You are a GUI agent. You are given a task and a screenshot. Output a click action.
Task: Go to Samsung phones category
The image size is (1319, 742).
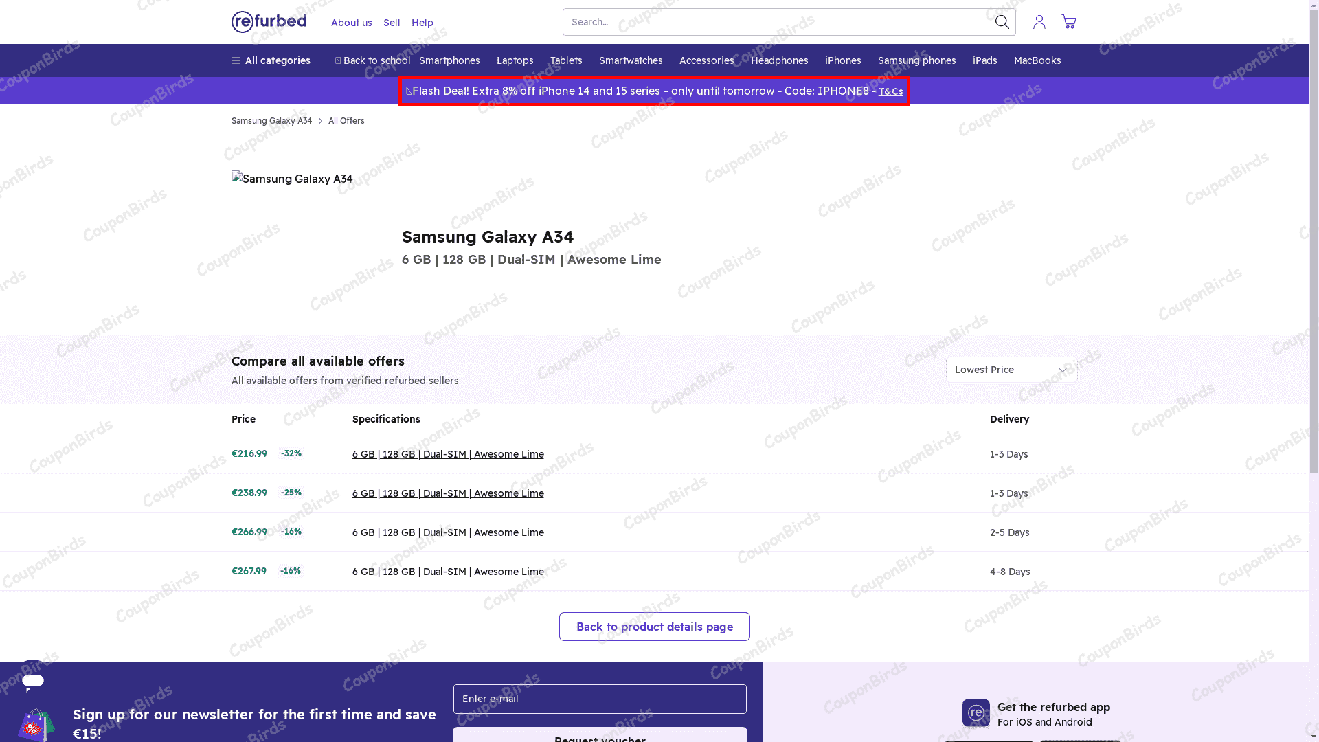916,60
